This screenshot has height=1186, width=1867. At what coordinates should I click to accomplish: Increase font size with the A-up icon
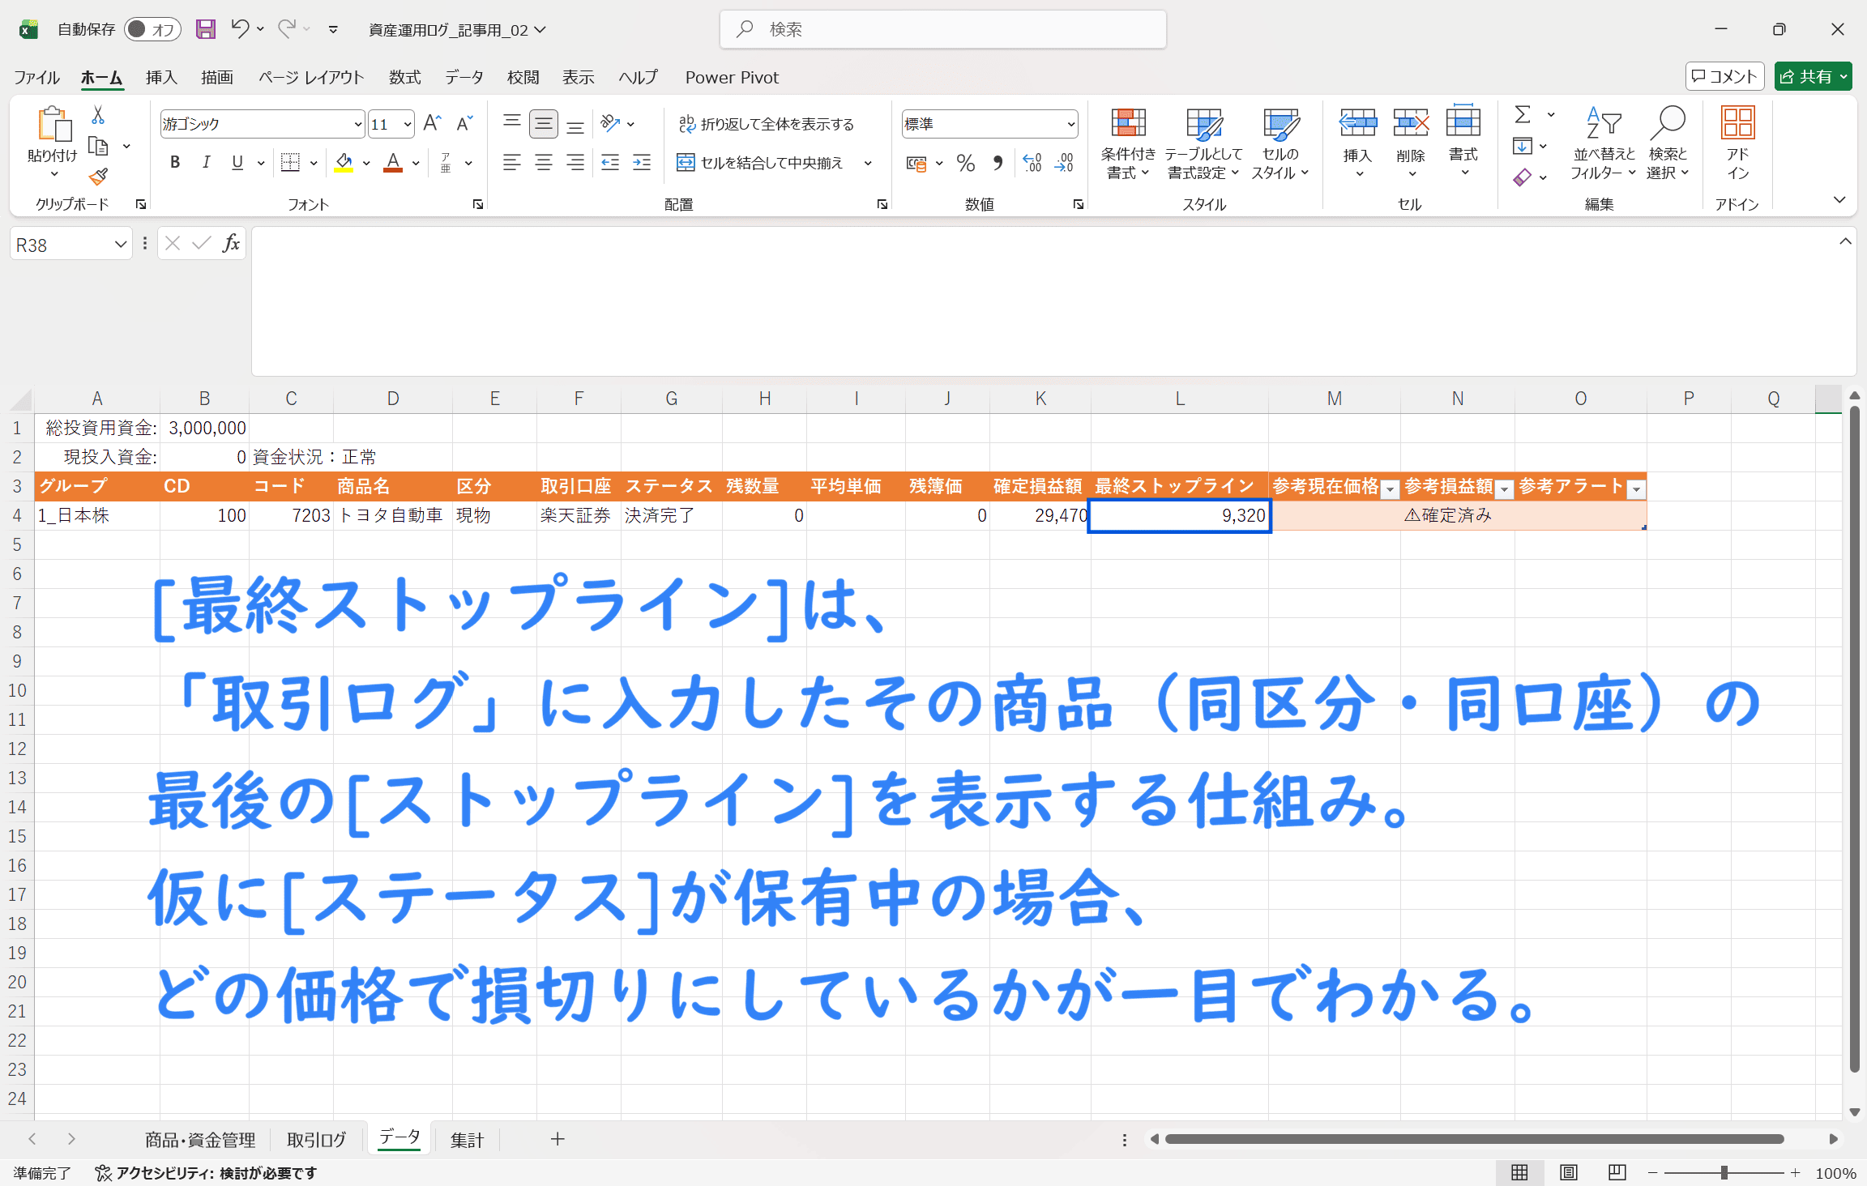point(432,123)
